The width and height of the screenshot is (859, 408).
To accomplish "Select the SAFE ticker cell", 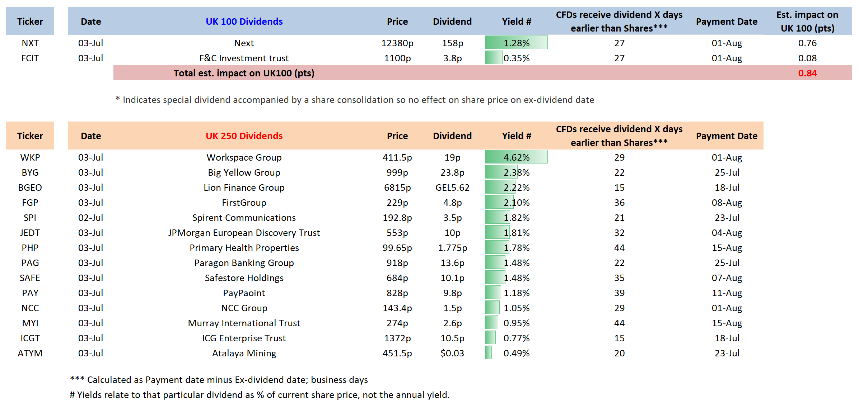I will [30, 278].
